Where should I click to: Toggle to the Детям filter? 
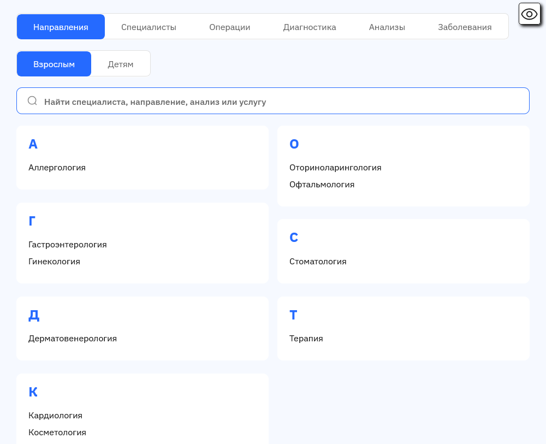pos(121,63)
